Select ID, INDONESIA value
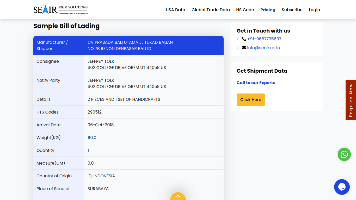The height and width of the screenshot is (200, 356). 101,176
